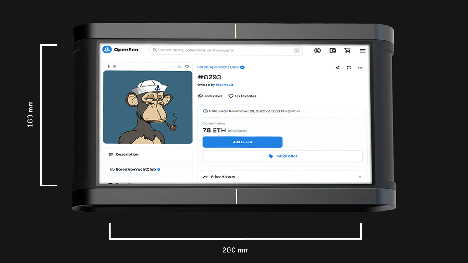
Task: Open the hamburger menu
Action: 363,51
